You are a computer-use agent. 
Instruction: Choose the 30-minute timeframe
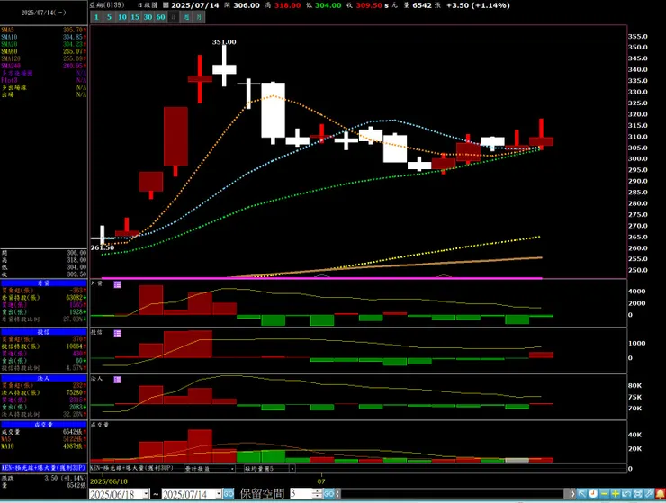(x=148, y=17)
